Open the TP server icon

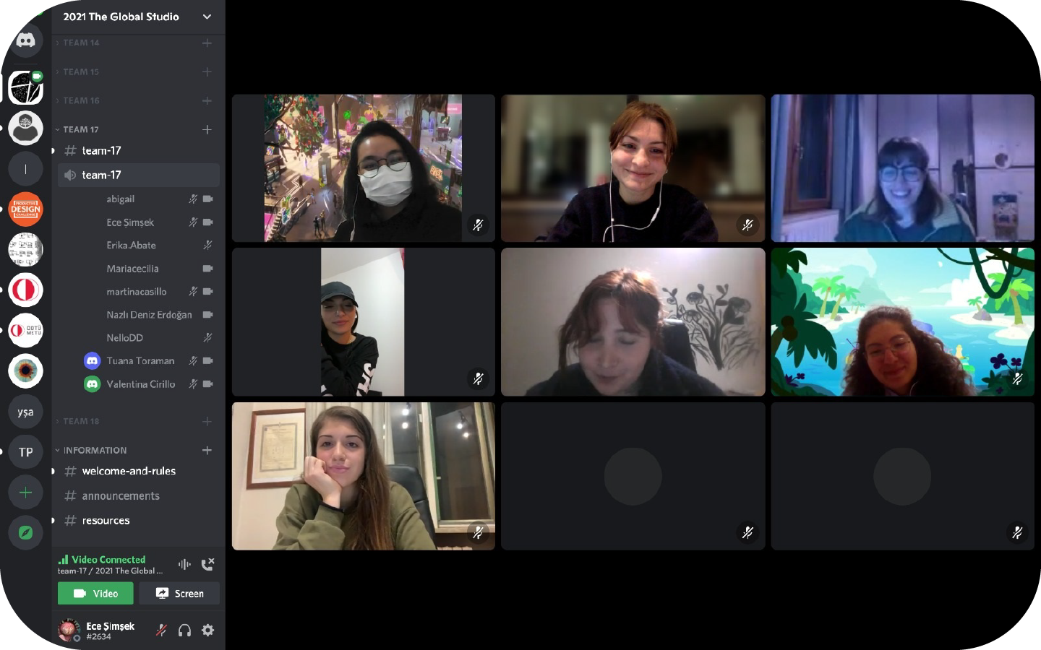[x=25, y=452]
